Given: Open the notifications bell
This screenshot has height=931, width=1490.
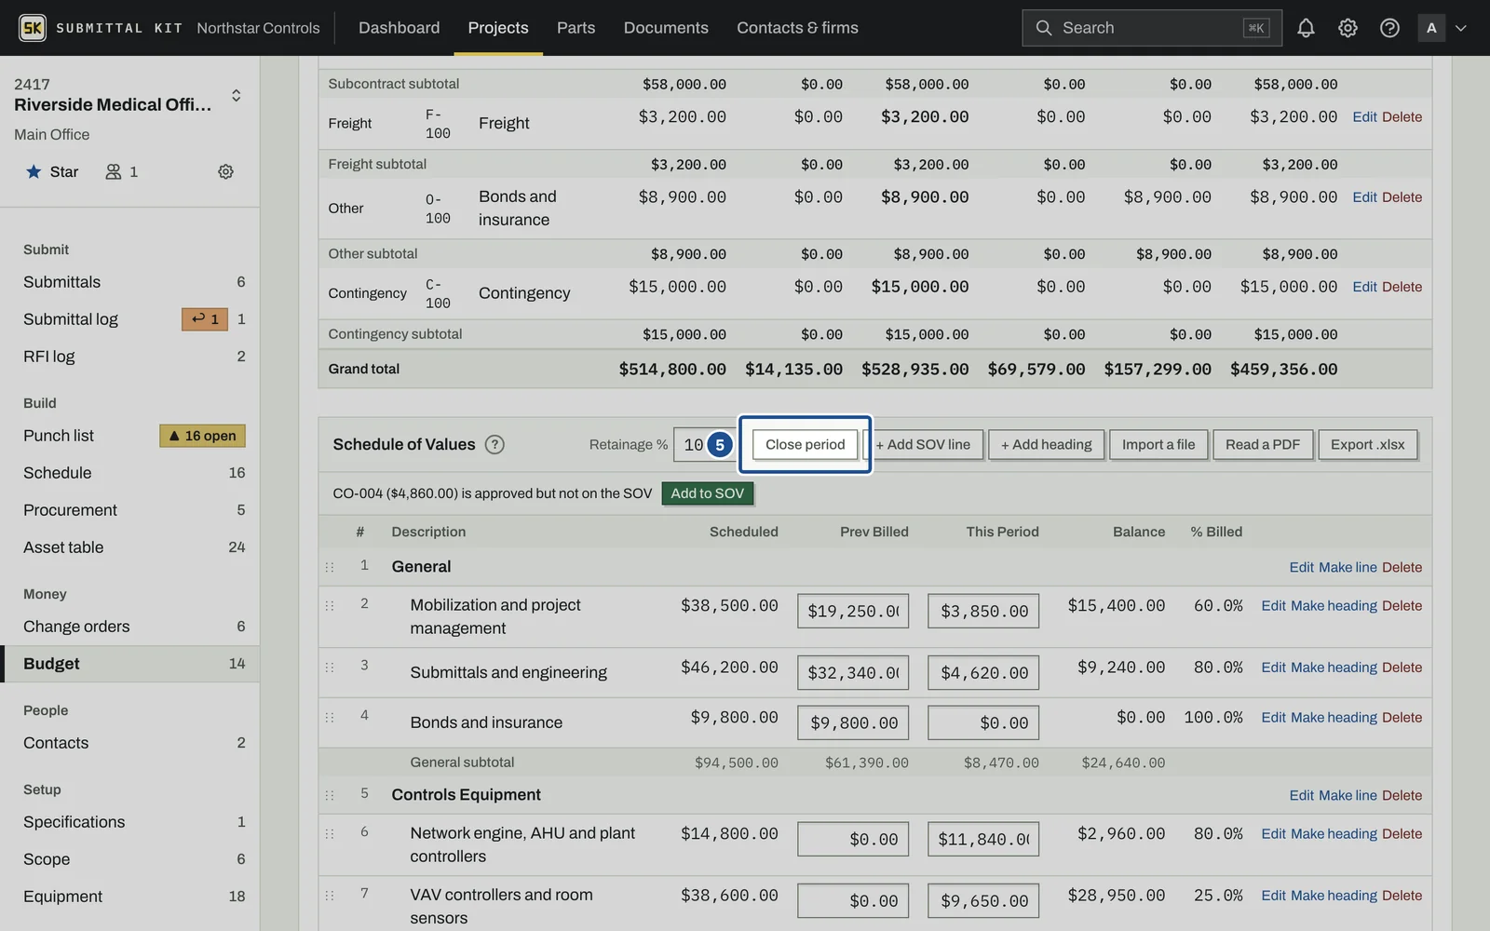Looking at the screenshot, I should [x=1306, y=28].
